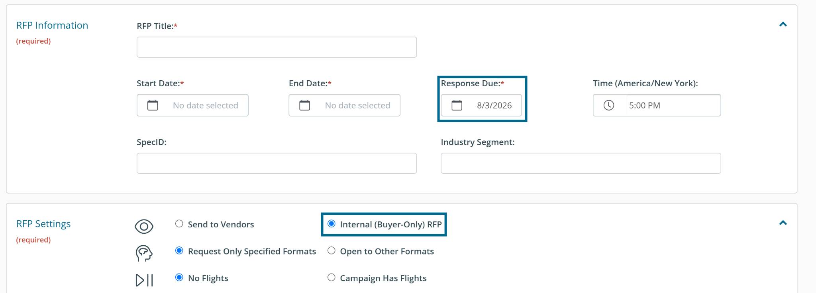The height and width of the screenshot is (293, 816).
Task: Collapse the RFP Information section
Action: [783, 25]
